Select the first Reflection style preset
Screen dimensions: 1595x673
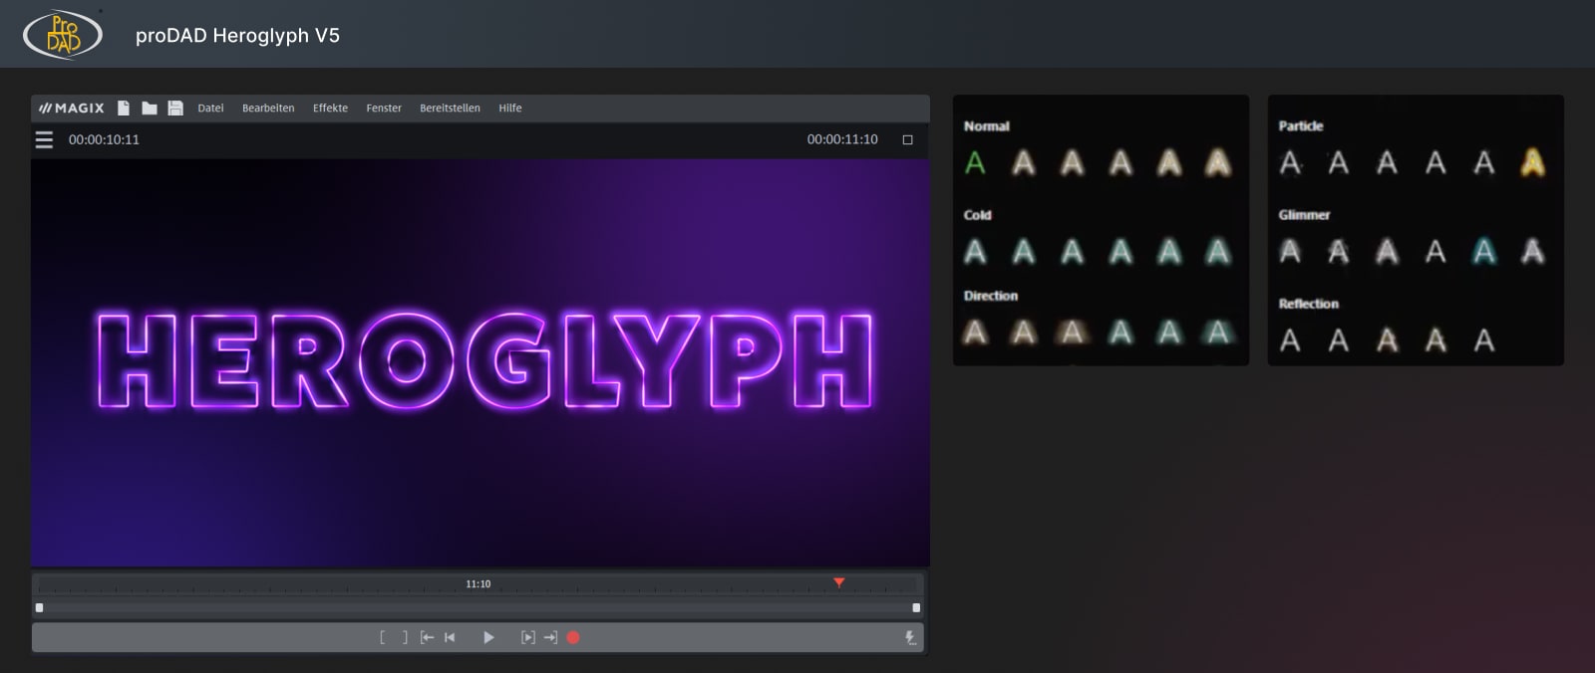[x=1290, y=340]
